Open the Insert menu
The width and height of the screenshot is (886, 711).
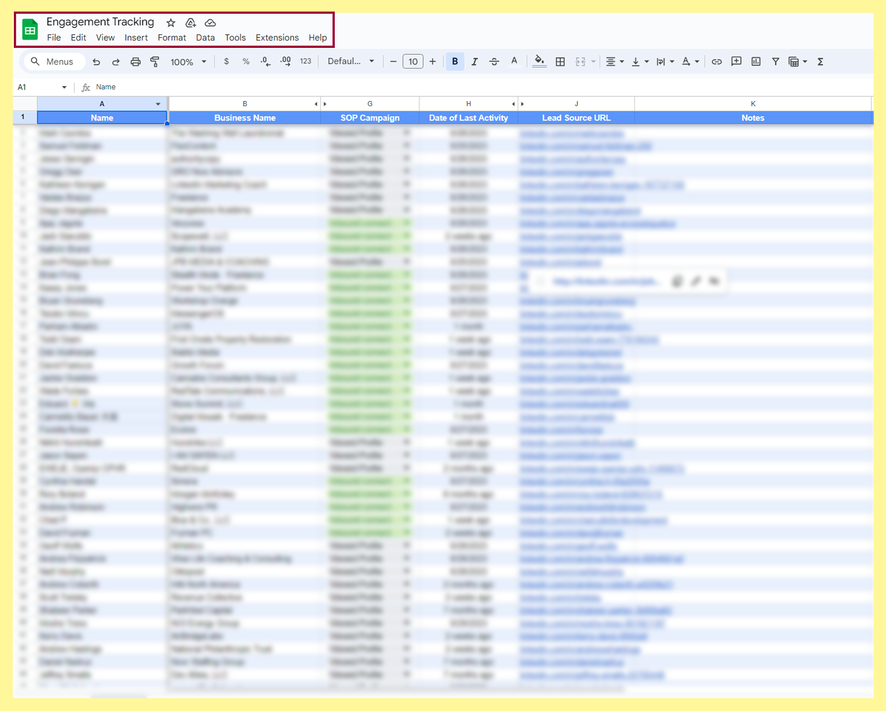pos(136,38)
